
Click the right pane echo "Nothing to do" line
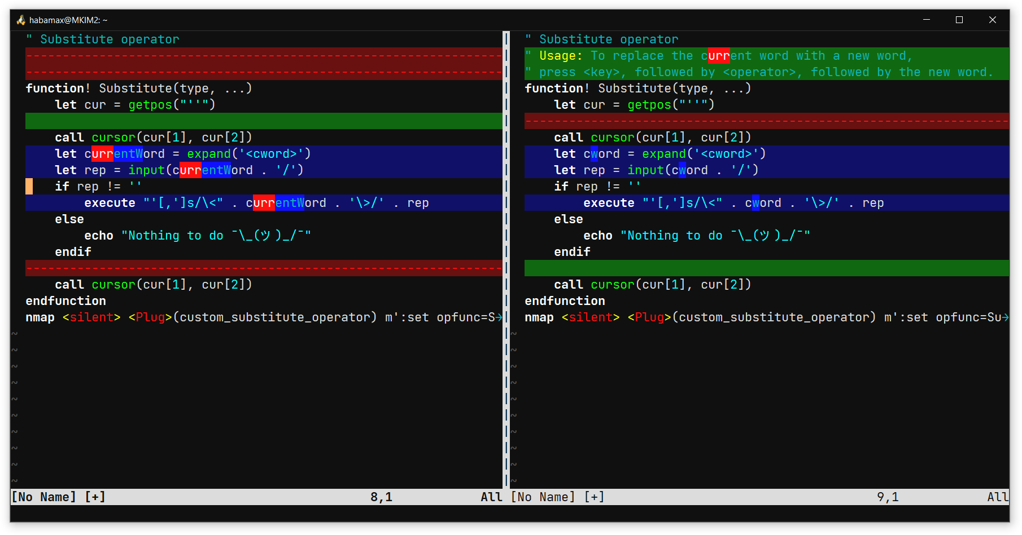tap(697, 236)
